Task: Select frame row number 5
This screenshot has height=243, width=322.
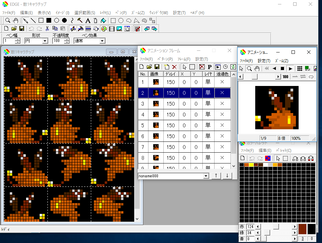Action: click(x=184, y=125)
